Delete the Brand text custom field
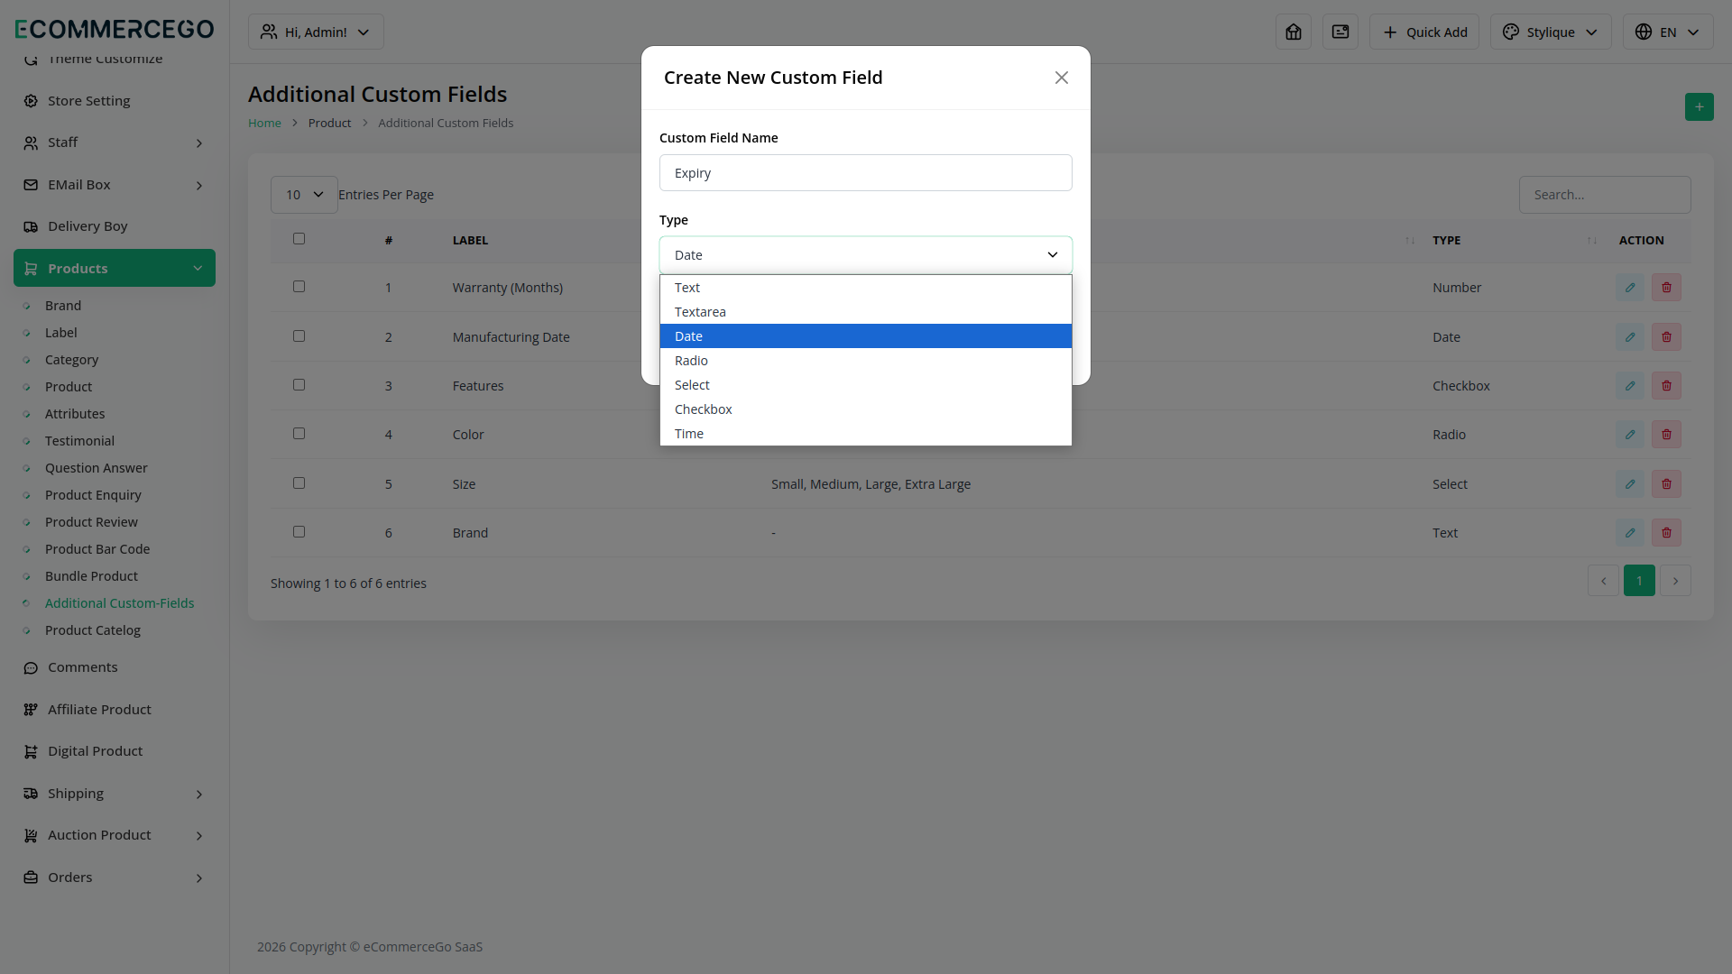Image resolution: width=1732 pixels, height=974 pixels. [x=1666, y=533]
